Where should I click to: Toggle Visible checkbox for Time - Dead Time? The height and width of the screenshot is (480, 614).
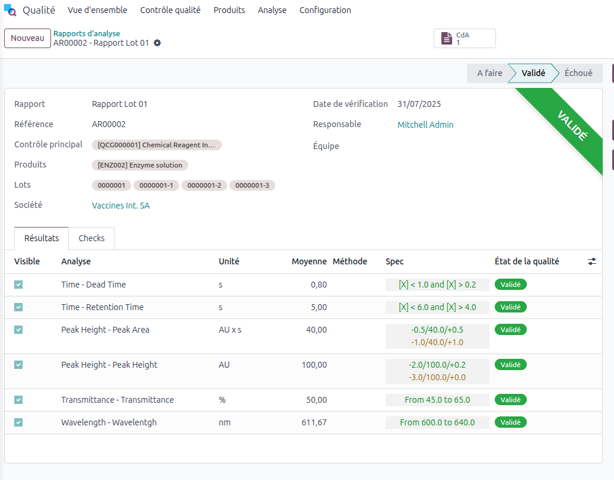[18, 285]
